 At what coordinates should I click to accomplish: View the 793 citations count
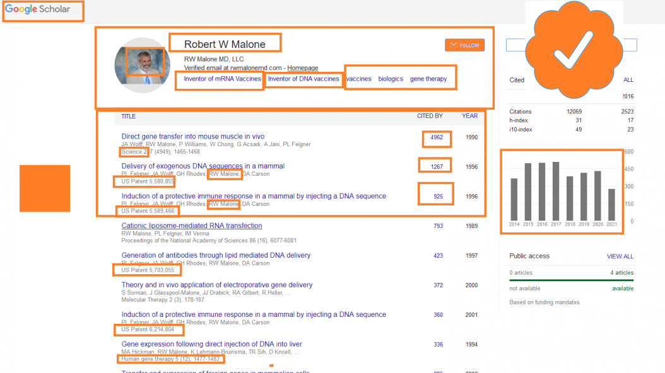[438, 226]
